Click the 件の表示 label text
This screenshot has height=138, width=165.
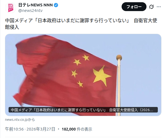click(85, 129)
